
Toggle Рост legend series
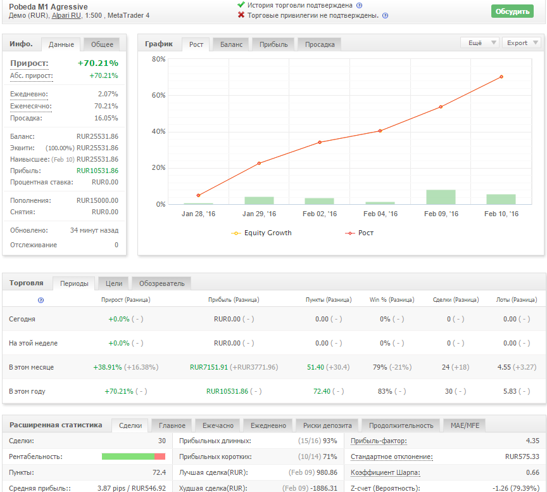coord(359,233)
